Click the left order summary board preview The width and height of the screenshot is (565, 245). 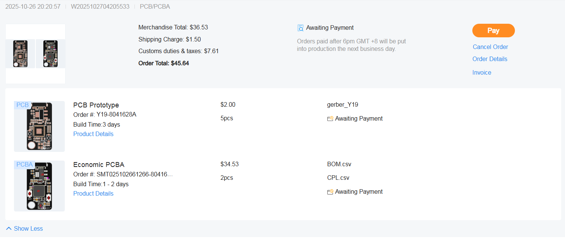point(20,54)
